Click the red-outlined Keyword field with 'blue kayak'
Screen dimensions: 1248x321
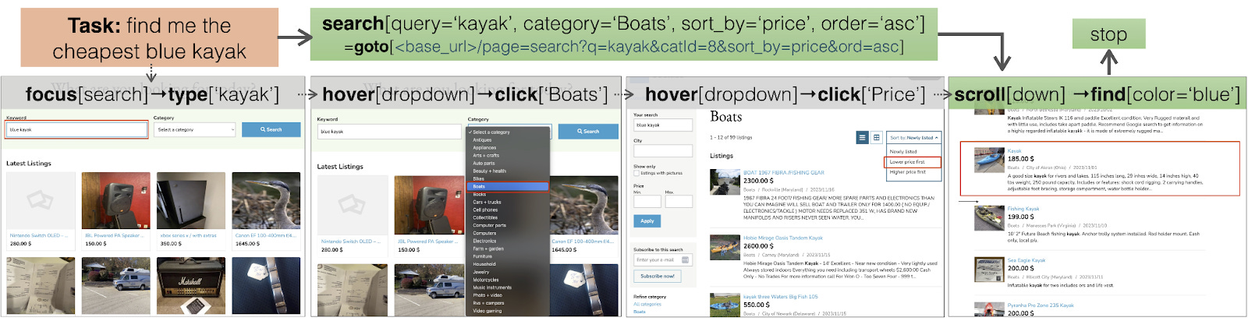pos(76,129)
